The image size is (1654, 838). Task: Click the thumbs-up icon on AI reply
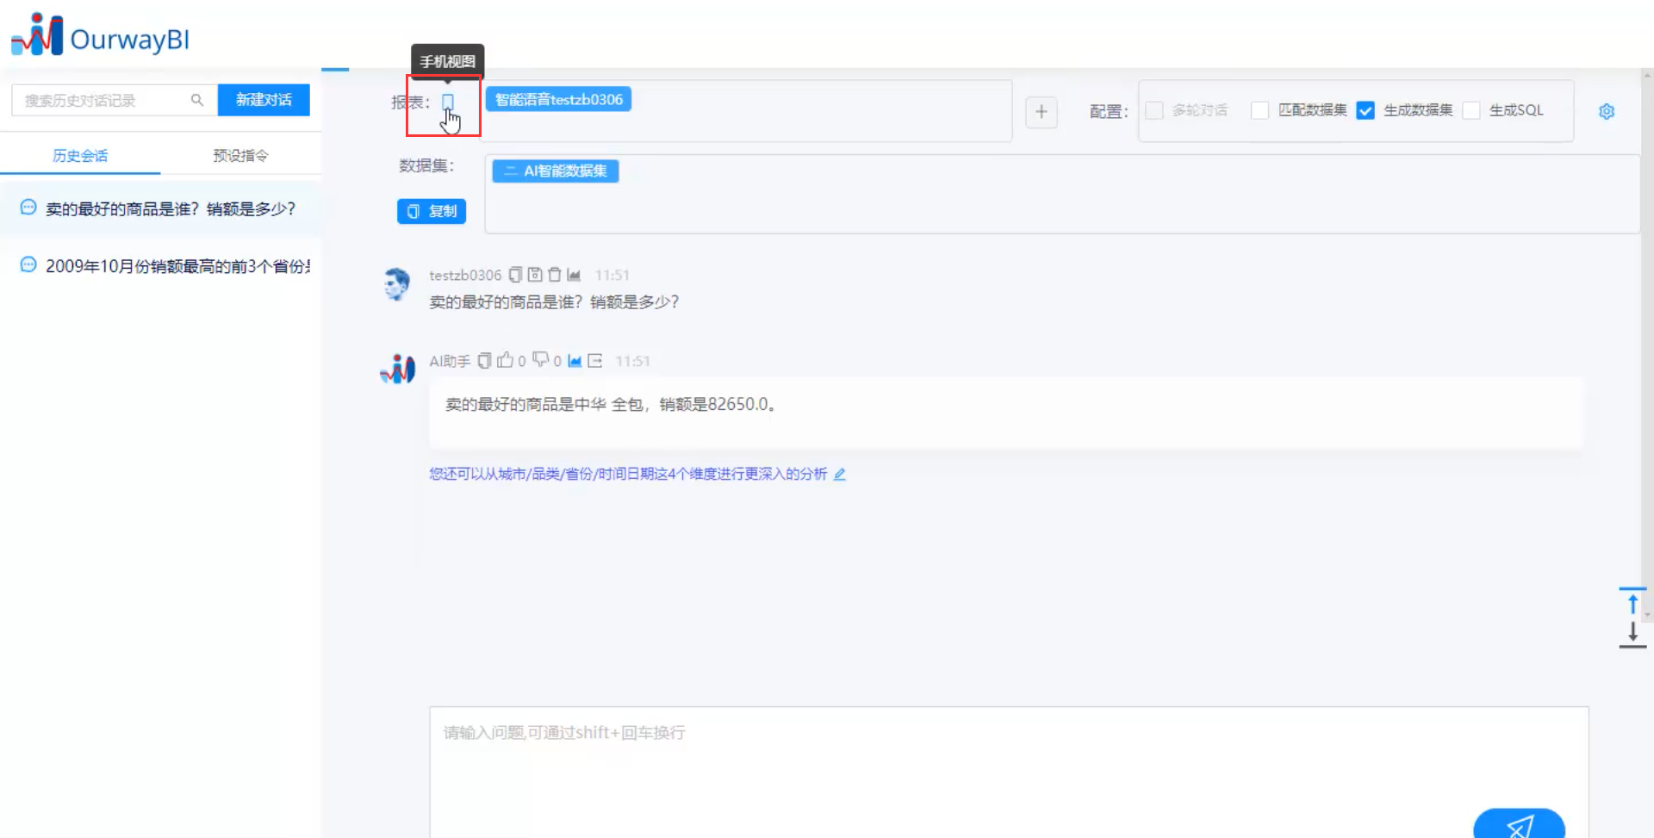pyautogui.click(x=506, y=360)
